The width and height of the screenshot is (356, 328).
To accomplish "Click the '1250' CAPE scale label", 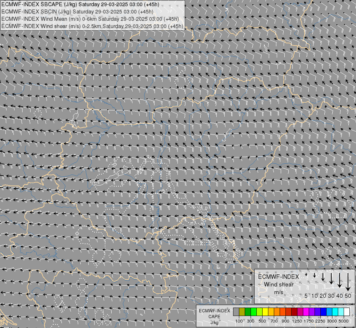I will (297, 321).
